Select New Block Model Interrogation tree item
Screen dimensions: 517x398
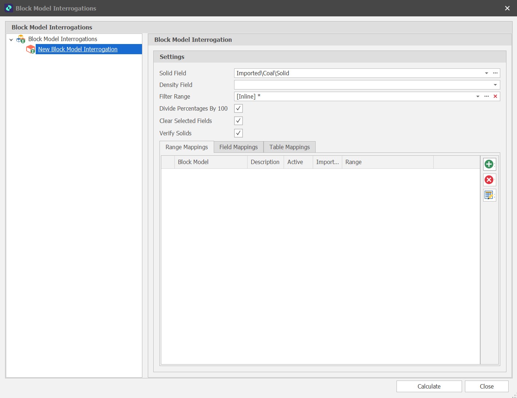pos(78,49)
